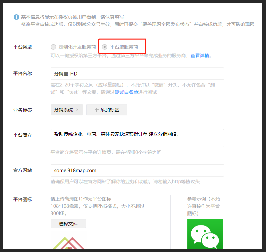
Task: Click text 请上传高清图片作为平台图标
Action: [x=81, y=199]
